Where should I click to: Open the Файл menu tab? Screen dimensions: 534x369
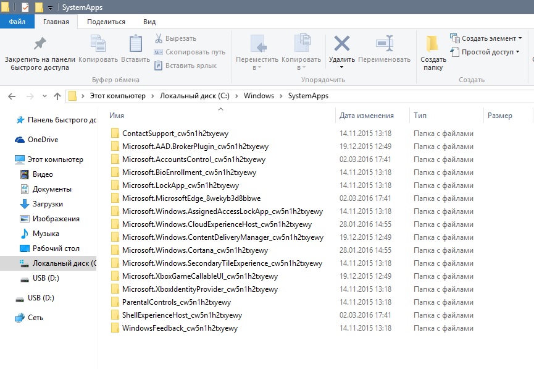[17, 22]
